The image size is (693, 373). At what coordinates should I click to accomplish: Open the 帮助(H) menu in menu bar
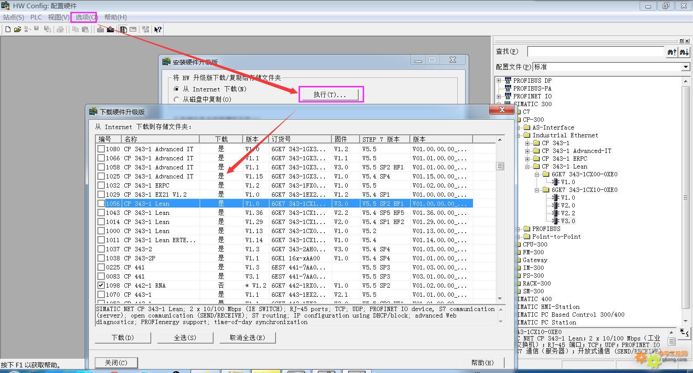[115, 17]
